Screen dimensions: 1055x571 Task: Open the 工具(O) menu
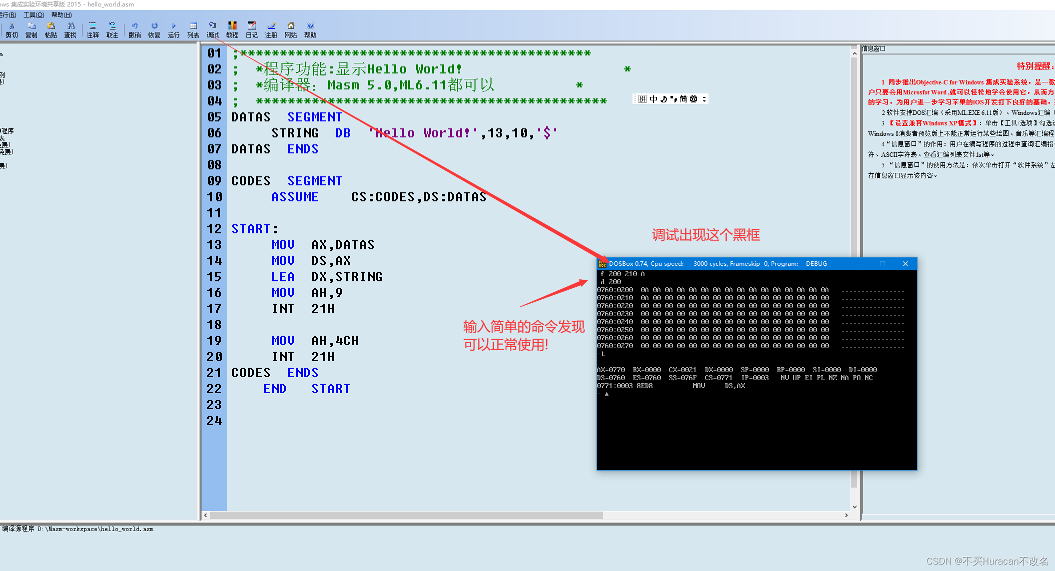(x=33, y=15)
